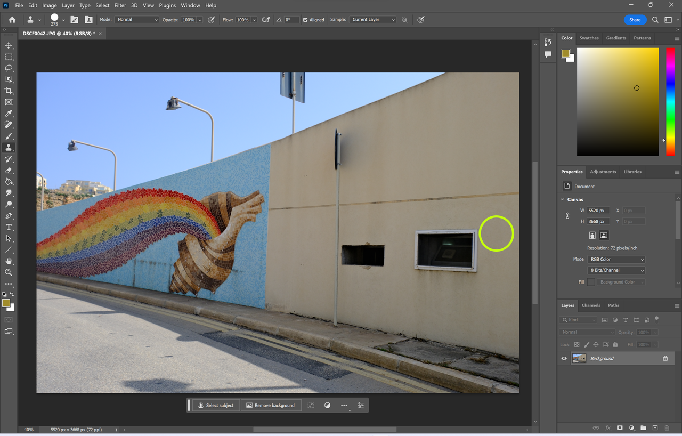Viewport: 682px width, 436px height.
Task: Click the Select subject button
Action: click(x=216, y=405)
